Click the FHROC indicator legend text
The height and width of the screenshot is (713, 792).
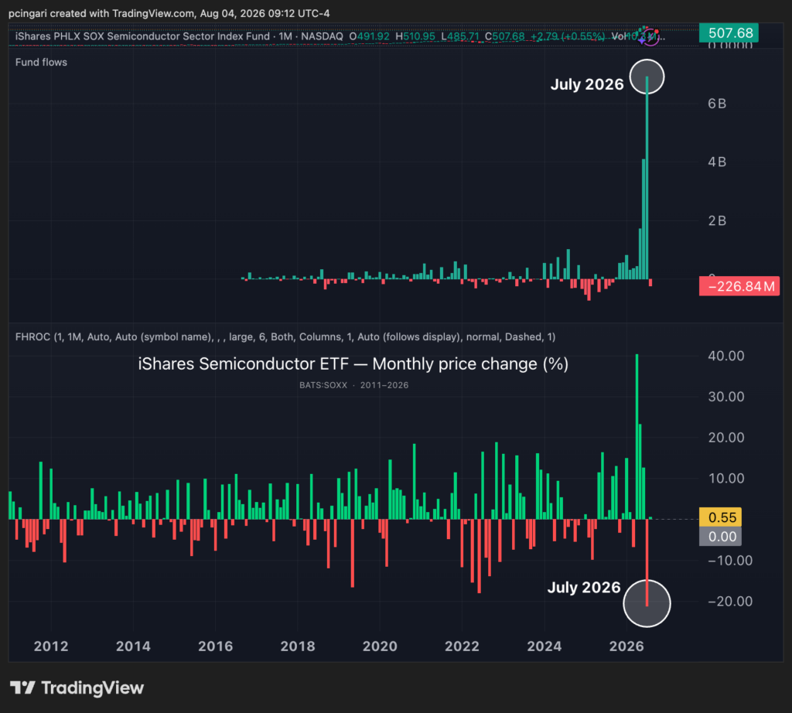click(285, 337)
